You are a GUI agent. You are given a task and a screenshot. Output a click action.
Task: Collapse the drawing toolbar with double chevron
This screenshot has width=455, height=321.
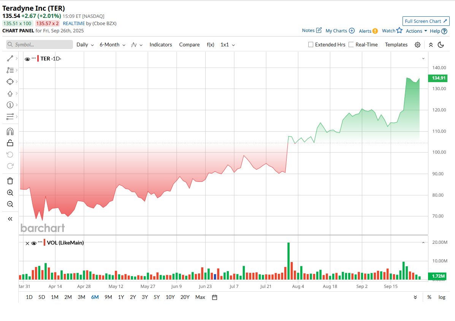coord(10,219)
